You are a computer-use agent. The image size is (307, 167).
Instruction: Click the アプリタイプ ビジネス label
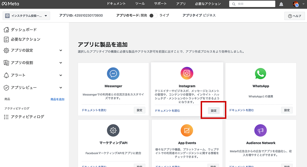point(199,15)
